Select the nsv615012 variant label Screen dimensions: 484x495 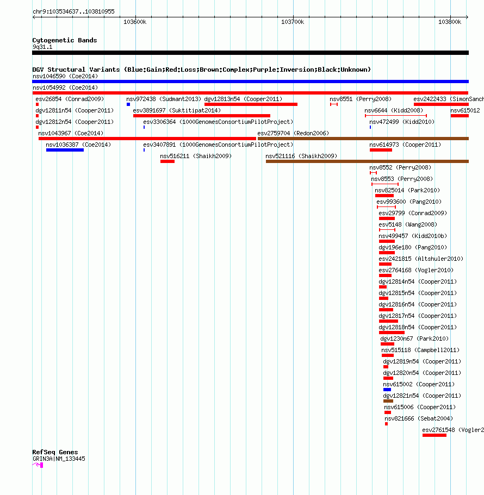465,110
